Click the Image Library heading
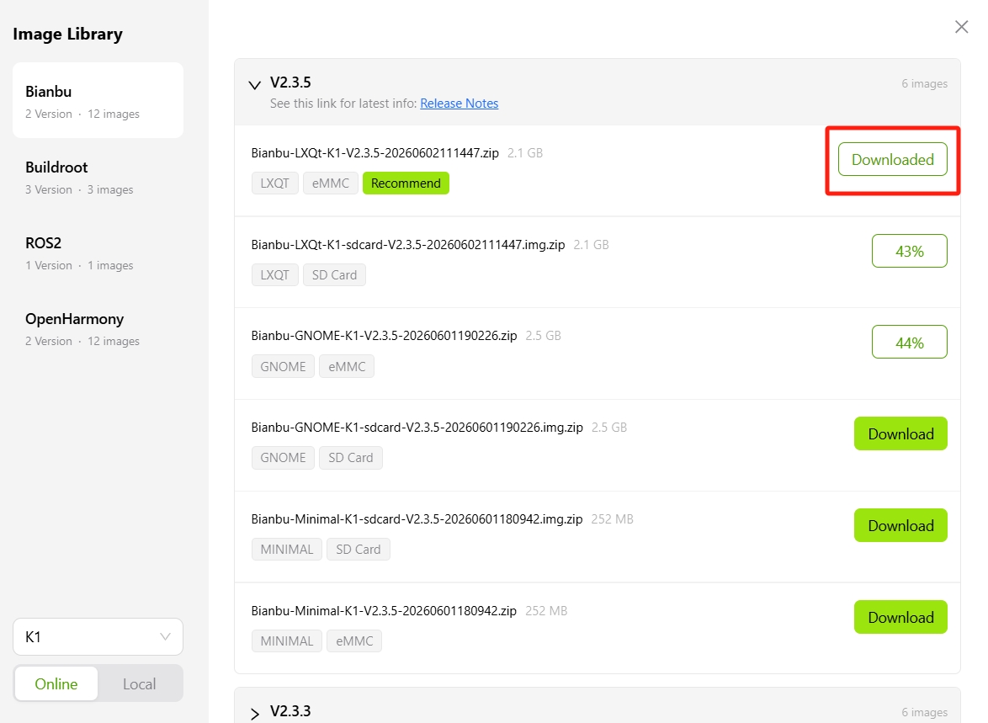Screen dimensions: 988x723 point(67,34)
